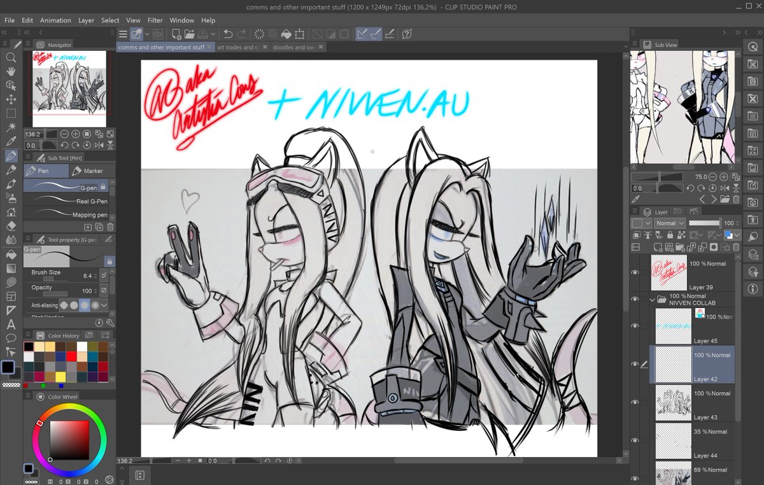Image resolution: width=764 pixels, height=485 pixels.
Task: Open Clip Studio support help icon
Action: click(407, 34)
